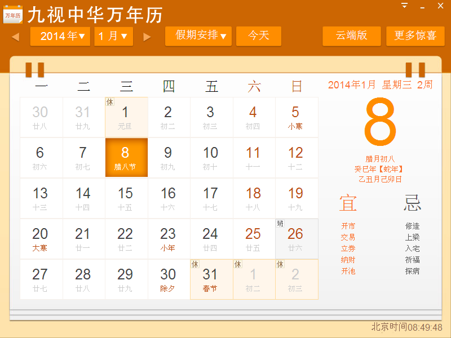This screenshot has height=338, width=451.
Task: Click the large orange 8 date display
Action: coord(380,121)
